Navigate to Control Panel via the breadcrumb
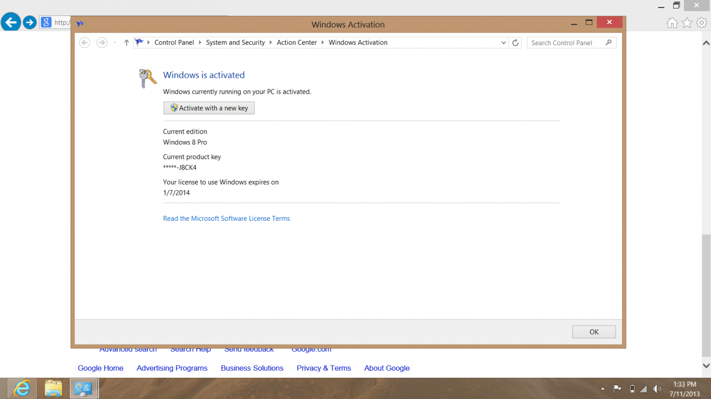The width and height of the screenshot is (711, 399). click(174, 42)
